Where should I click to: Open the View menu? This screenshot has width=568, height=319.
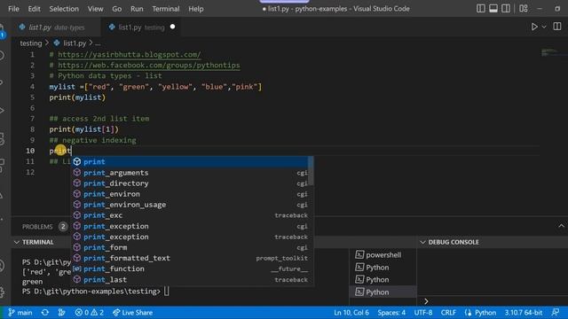click(95, 9)
